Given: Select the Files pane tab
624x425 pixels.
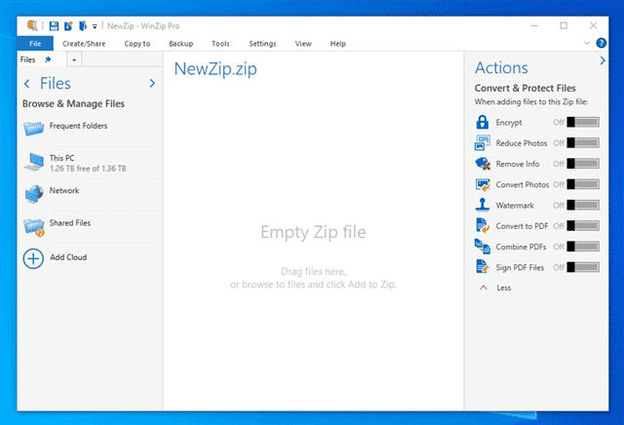Looking at the screenshot, I should (x=28, y=59).
